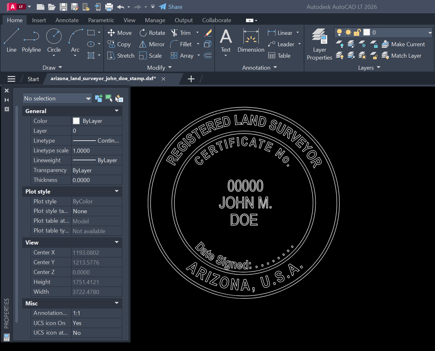435x351 pixels.
Task: Go to the Output ribbon tab
Action: coord(184,20)
